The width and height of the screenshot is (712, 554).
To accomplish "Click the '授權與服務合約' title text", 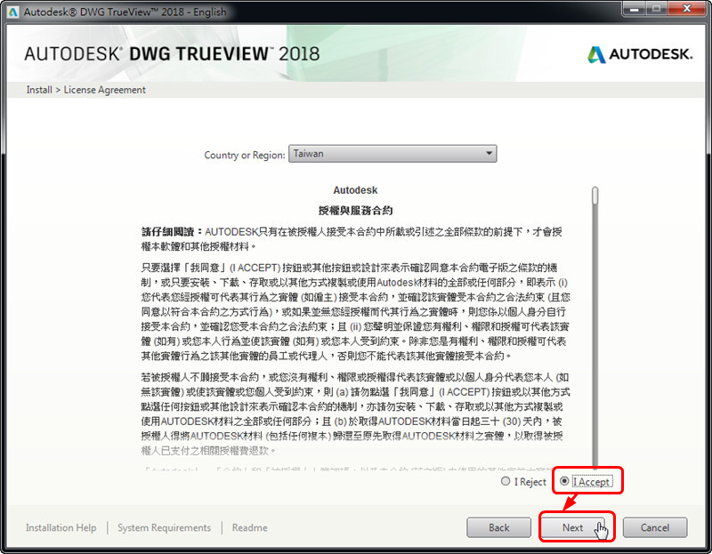I will tap(355, 210).
